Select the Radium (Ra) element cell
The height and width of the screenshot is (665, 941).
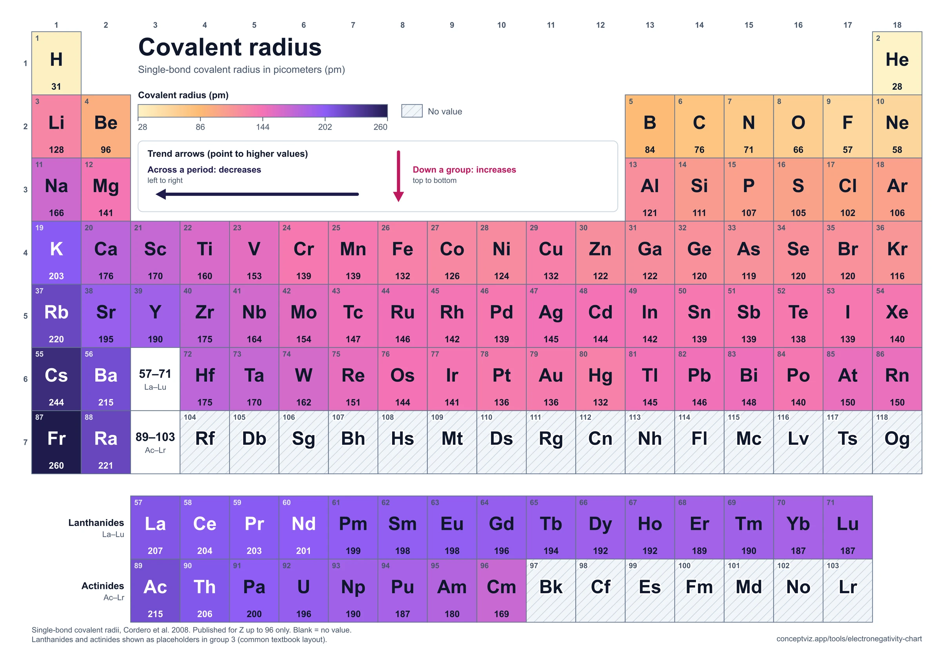pyautogui.click(x=106, y=442)
